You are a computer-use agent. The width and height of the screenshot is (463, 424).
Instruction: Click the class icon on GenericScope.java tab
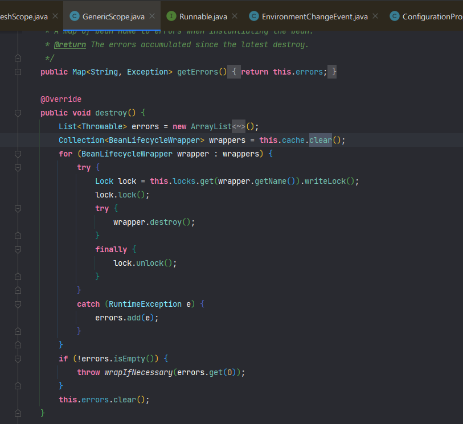point(75,17)
